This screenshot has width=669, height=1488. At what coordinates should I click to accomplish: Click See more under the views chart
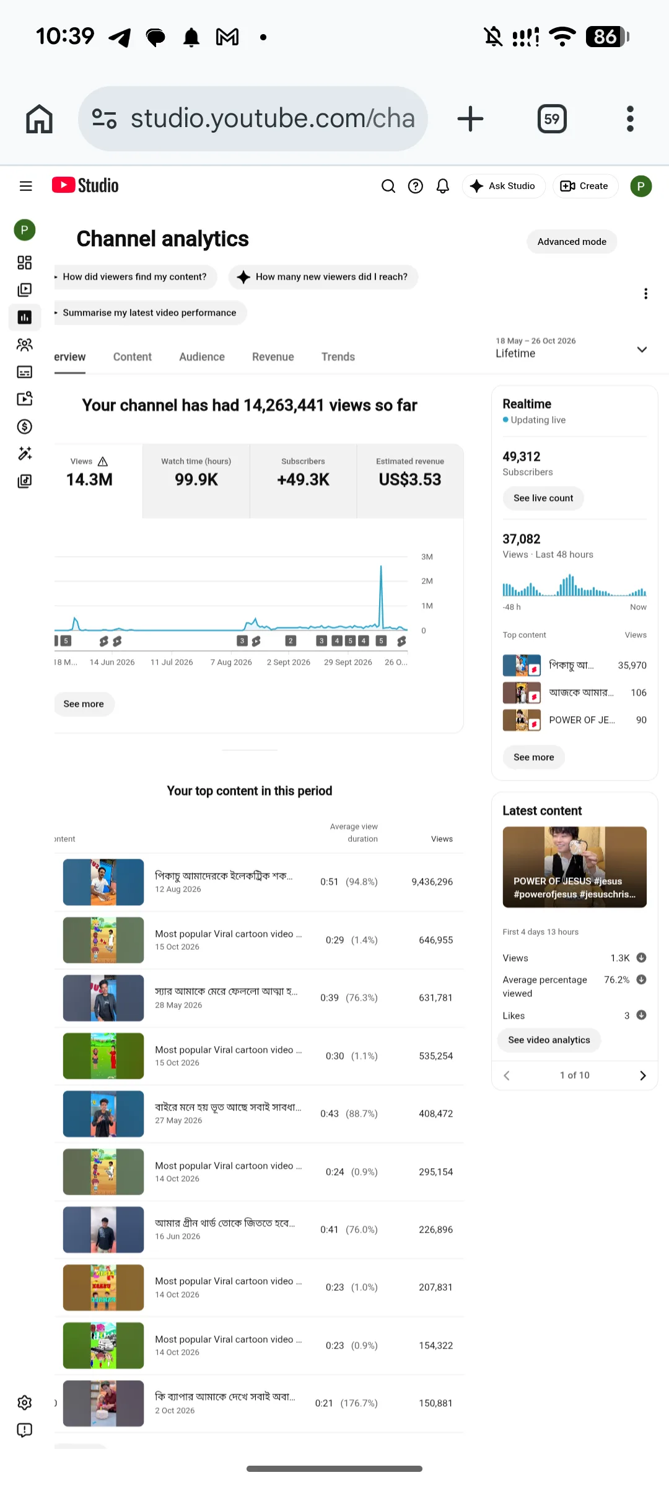coord(84,704)
